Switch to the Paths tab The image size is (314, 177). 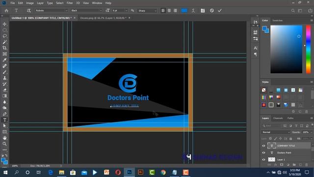[290, 118]
